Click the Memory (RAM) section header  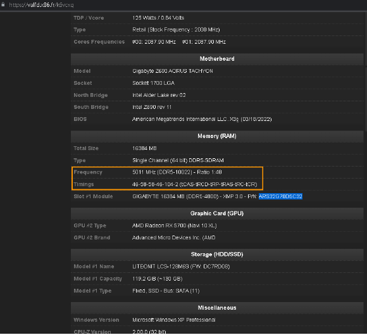click(x=217, y=136)
